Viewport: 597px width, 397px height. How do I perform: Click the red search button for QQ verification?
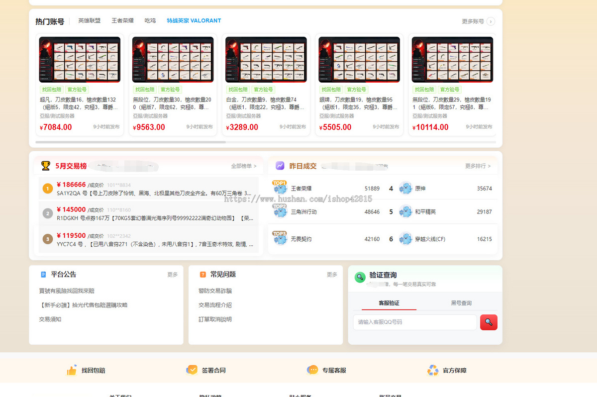(x=489, y=322)
